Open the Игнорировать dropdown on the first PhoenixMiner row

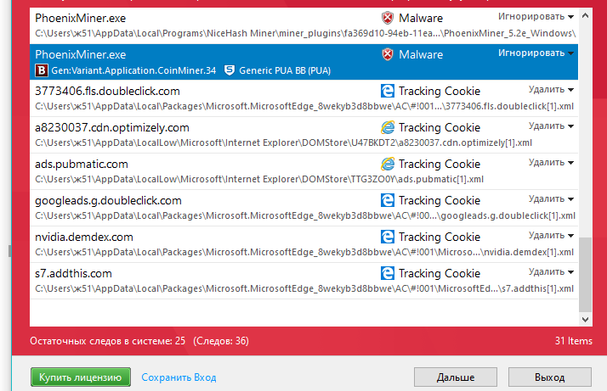click(x=536, y=17)
